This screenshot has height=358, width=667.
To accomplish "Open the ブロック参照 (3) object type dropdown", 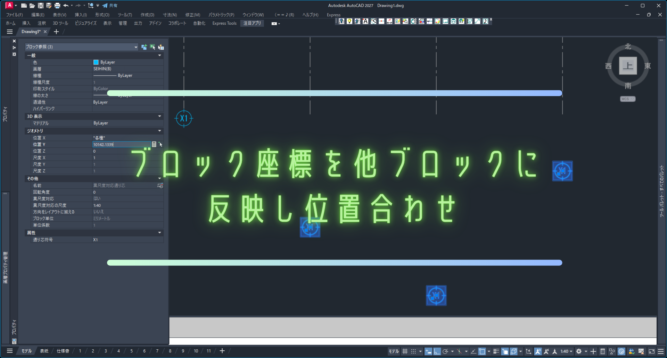I will coord(82,47).
